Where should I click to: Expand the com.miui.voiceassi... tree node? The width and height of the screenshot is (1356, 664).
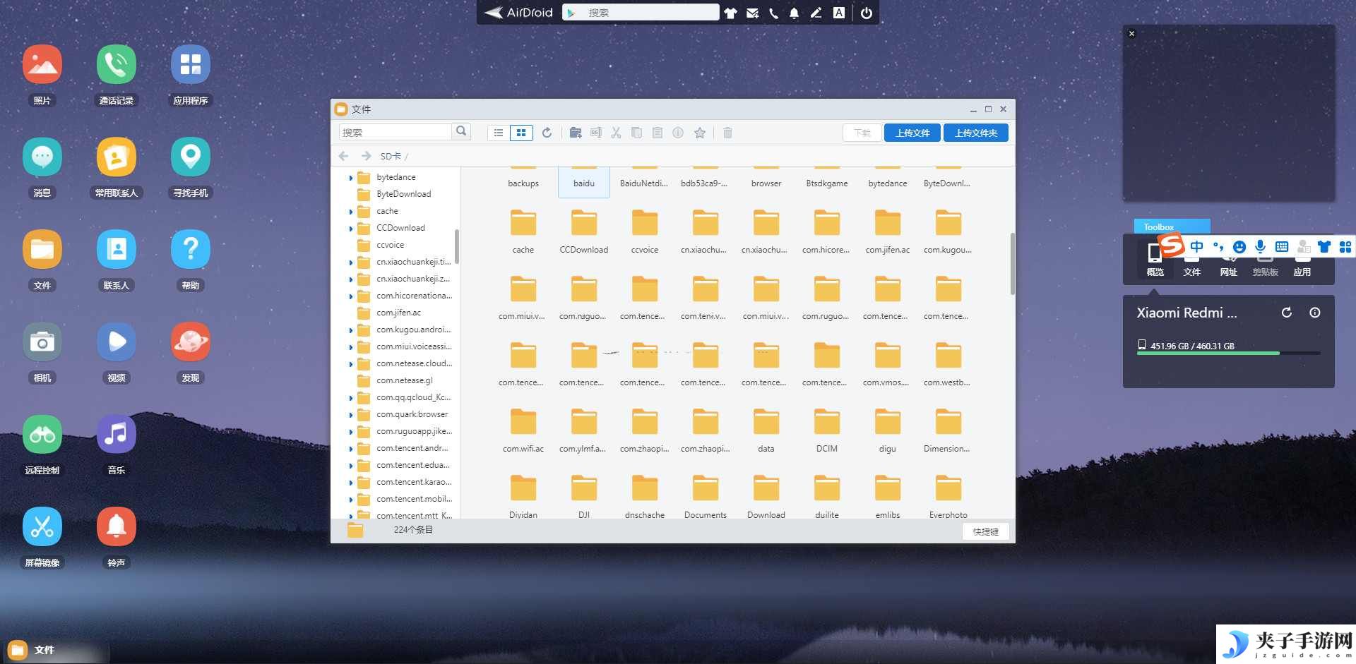[x=351, y=347]
